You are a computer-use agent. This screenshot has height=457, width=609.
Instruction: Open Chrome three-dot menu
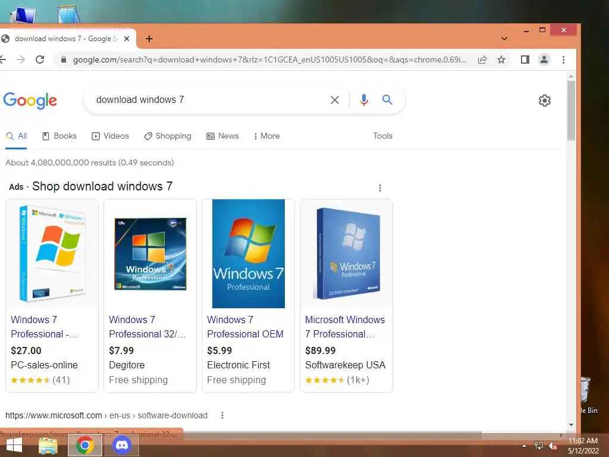(563, 60)
